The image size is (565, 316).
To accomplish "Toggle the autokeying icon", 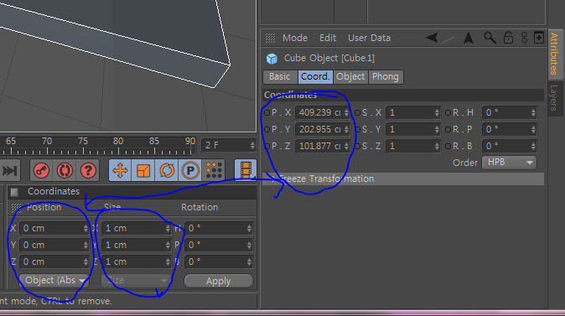I will (x=65, y=170).
